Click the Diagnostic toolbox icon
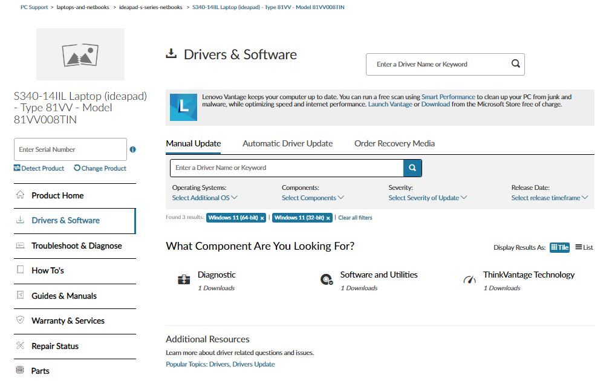 click(184, 279)
